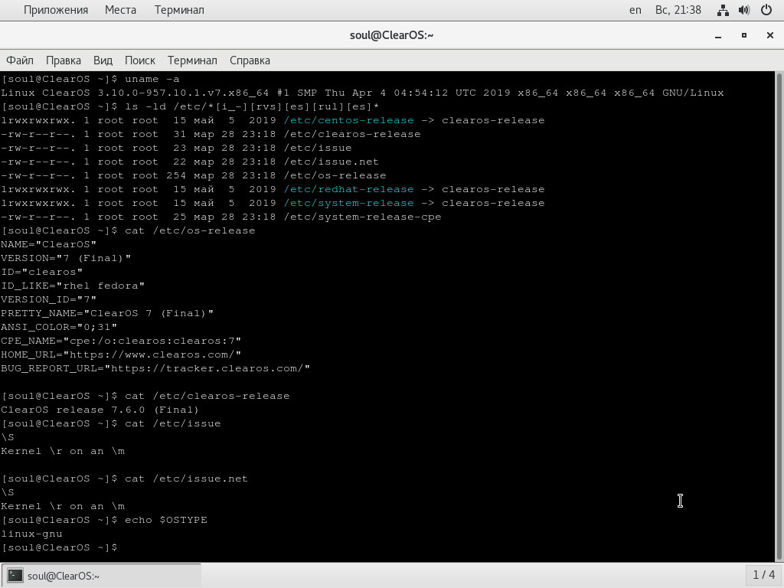Click the /etc/system-release-cpe file name

pyautogui.click(x=362, y=217)
